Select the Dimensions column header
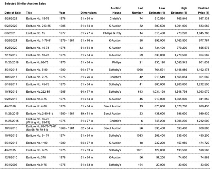 88,13
